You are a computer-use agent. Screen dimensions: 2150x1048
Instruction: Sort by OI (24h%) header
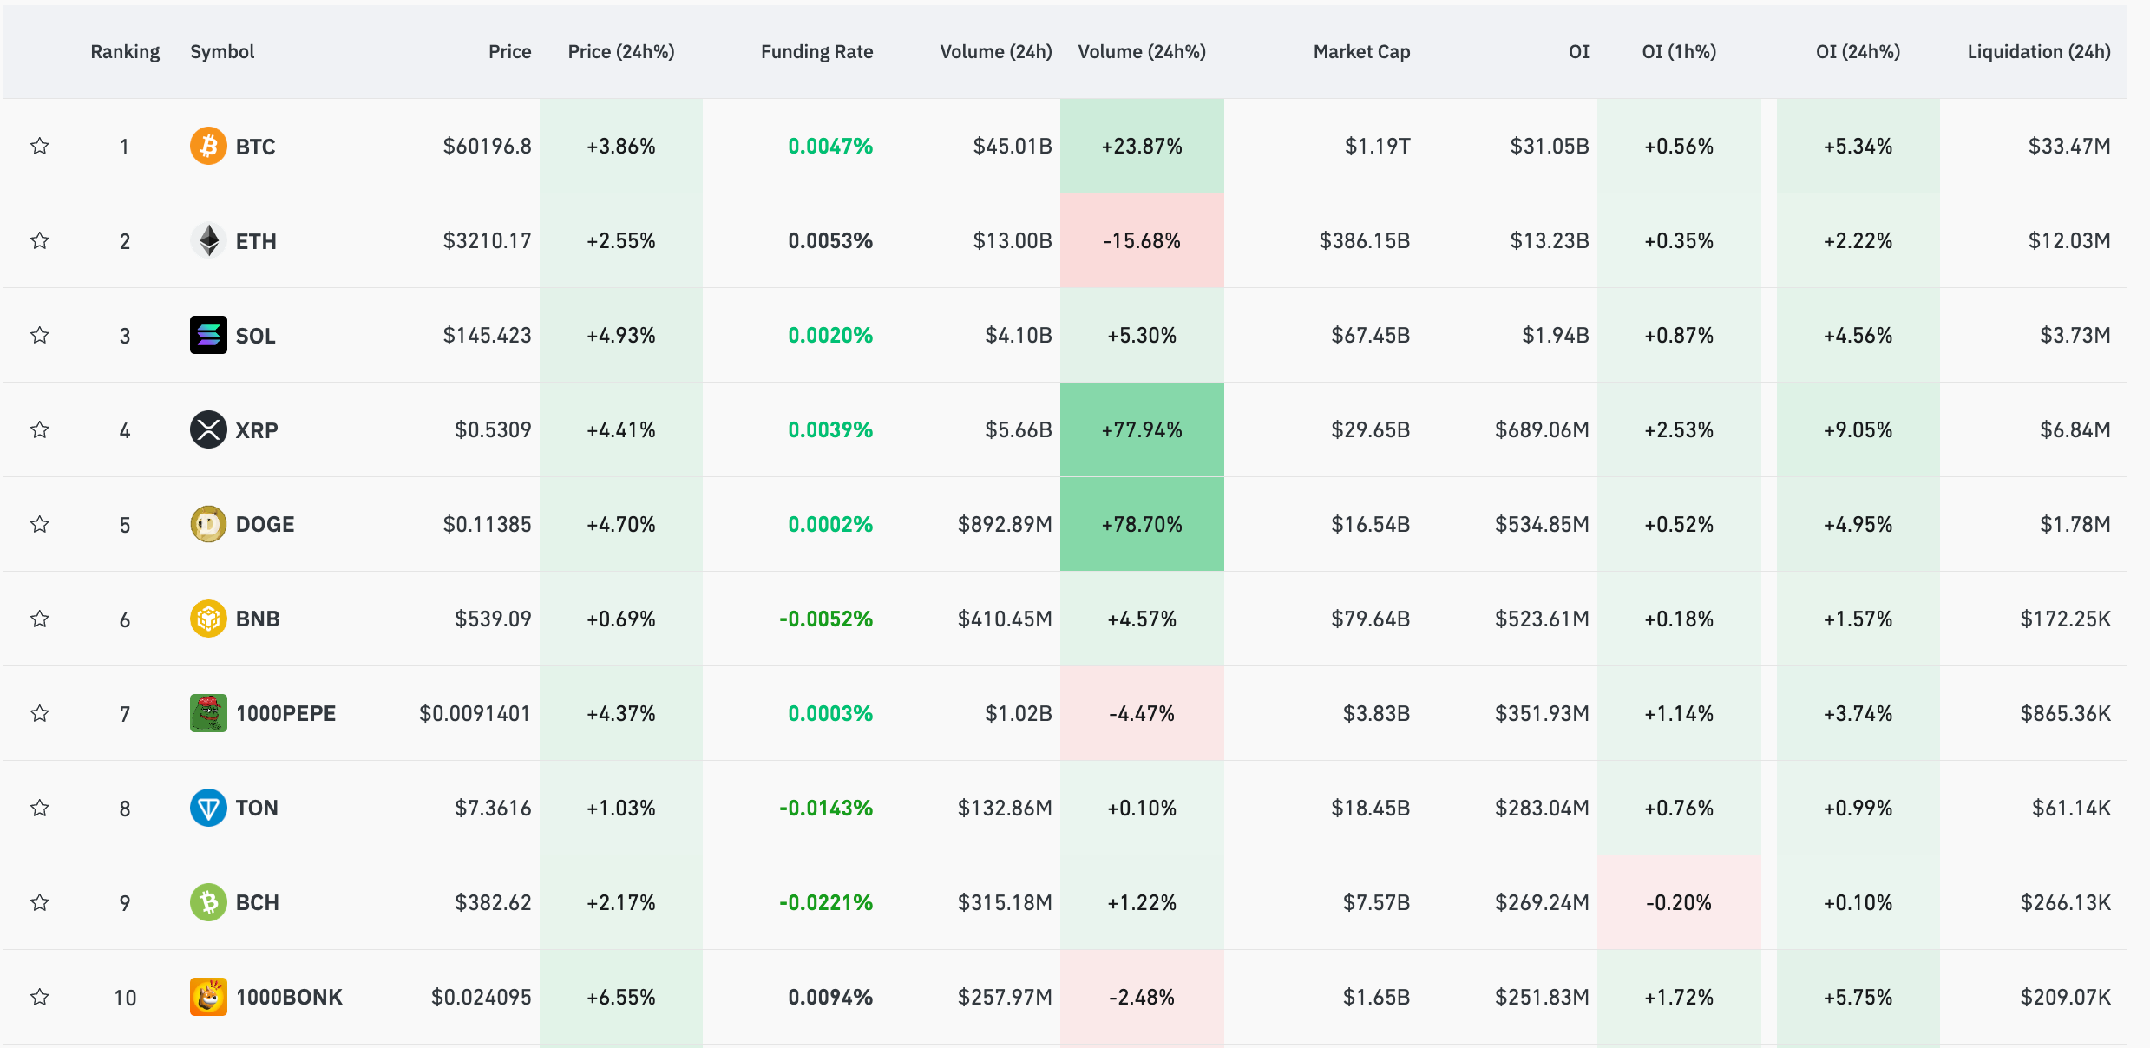tap(1858, 52)
